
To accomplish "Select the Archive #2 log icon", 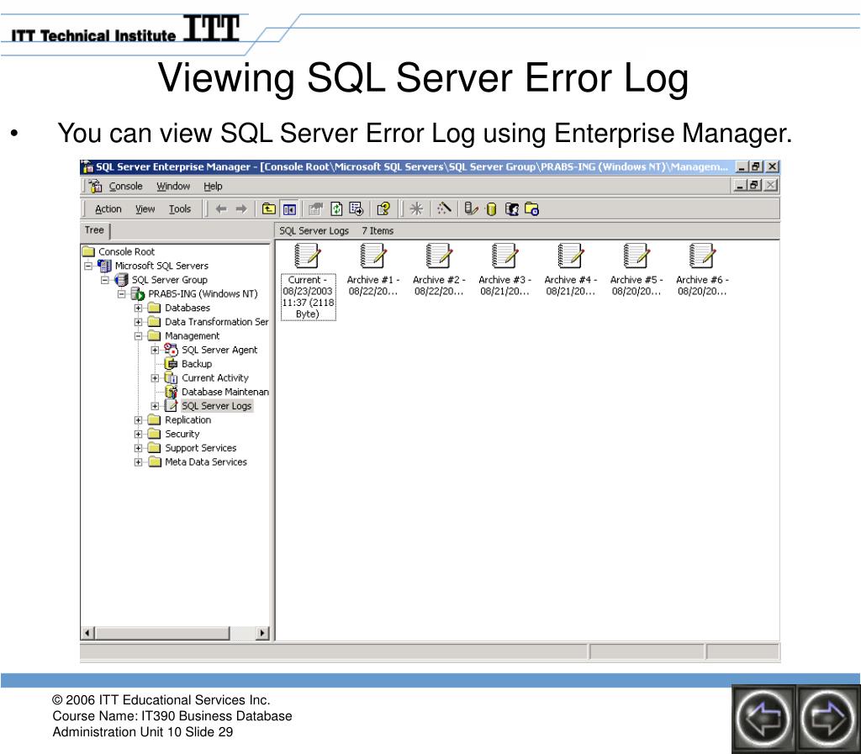I will [x=439, y=256].
